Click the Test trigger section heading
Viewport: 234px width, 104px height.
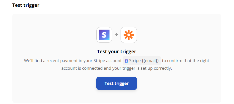pos(26,5)
